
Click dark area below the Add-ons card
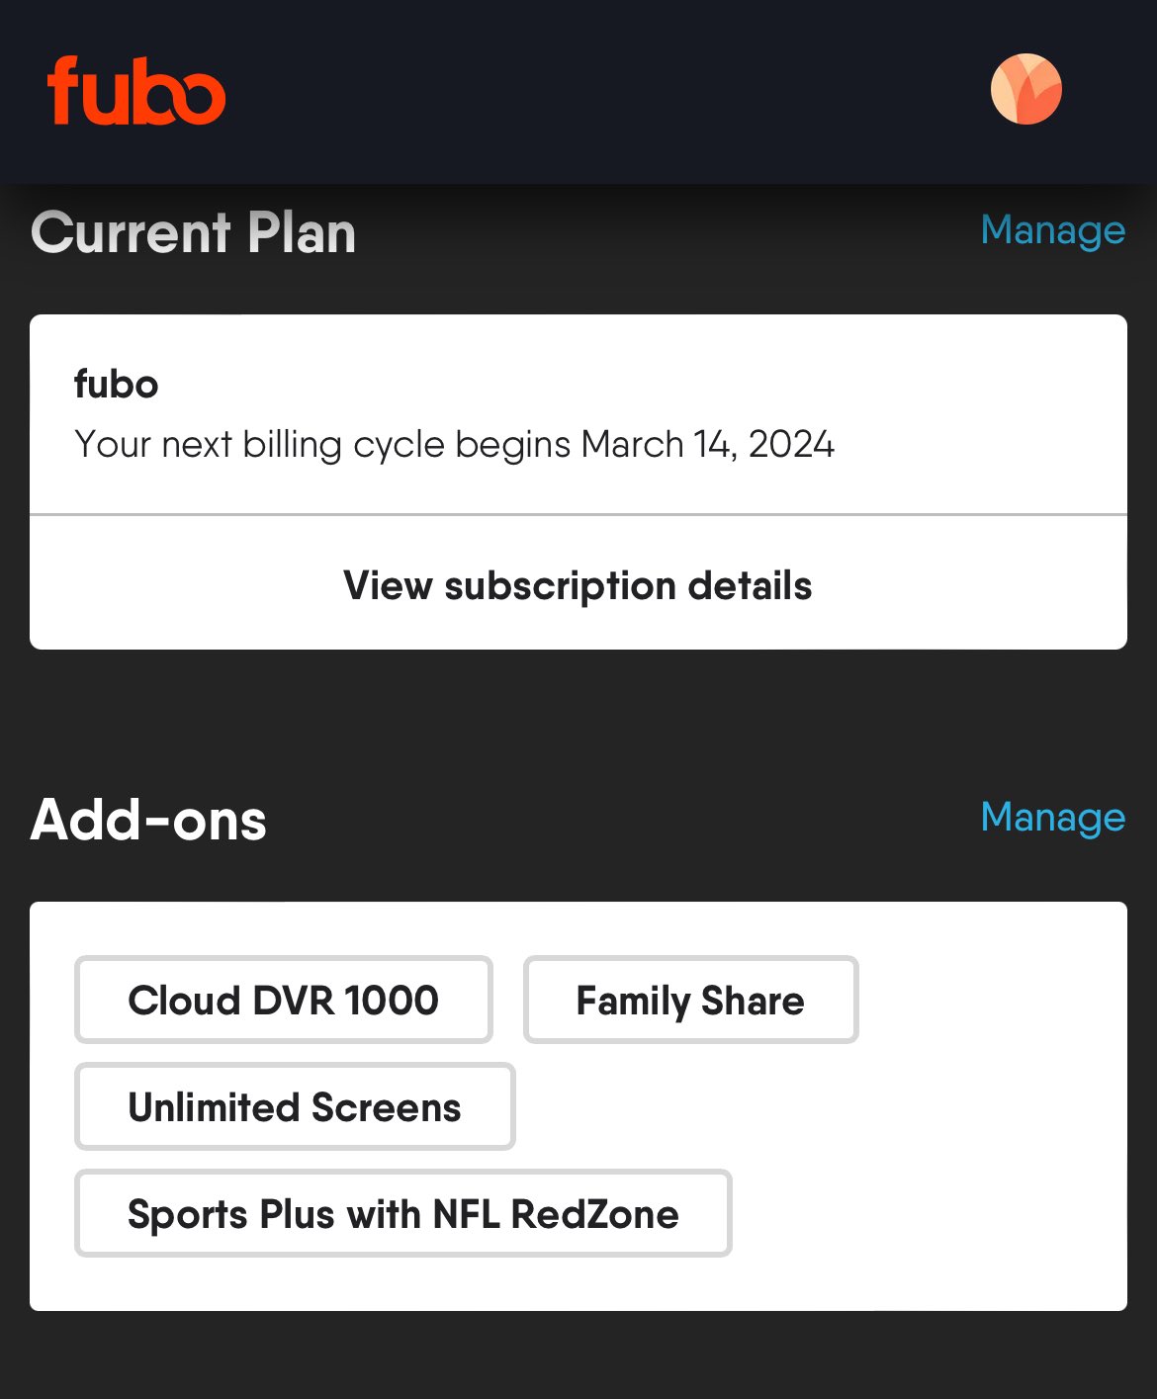coord(578,1355)
